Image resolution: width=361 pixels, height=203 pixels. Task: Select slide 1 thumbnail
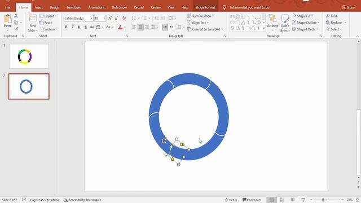click(x=29, y=56)
